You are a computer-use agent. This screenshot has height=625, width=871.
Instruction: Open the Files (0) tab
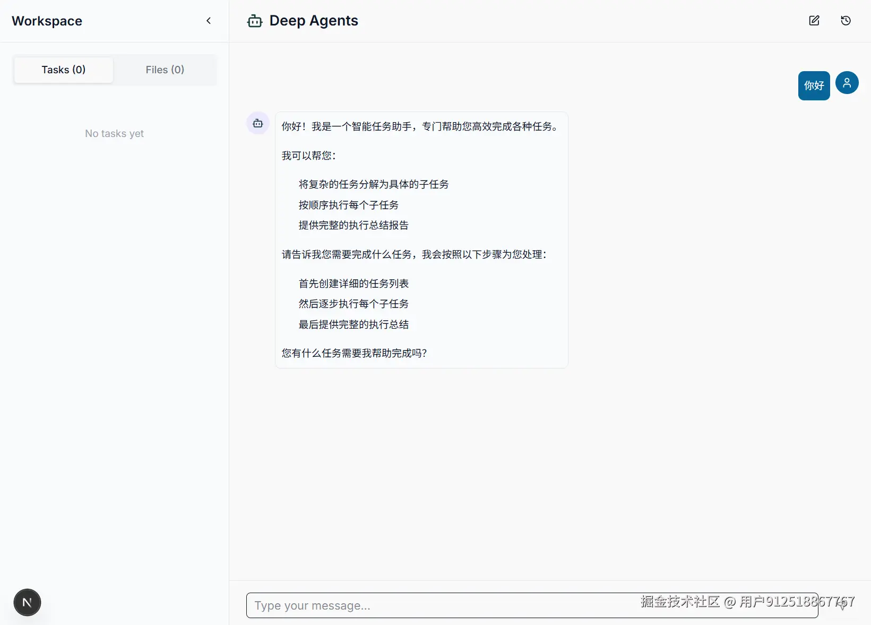point(165,70)
